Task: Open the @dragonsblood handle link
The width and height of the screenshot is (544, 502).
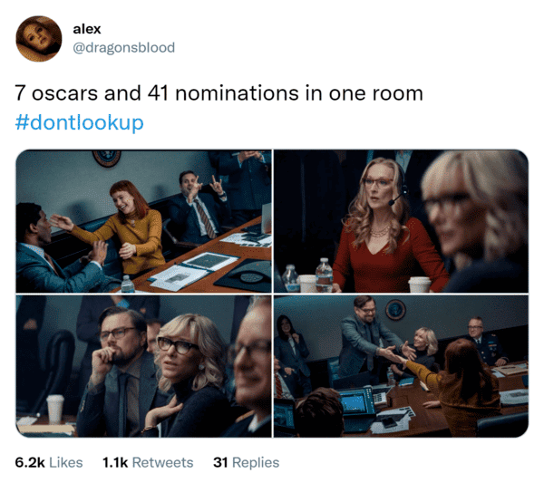Action: (x=124, y=47)
